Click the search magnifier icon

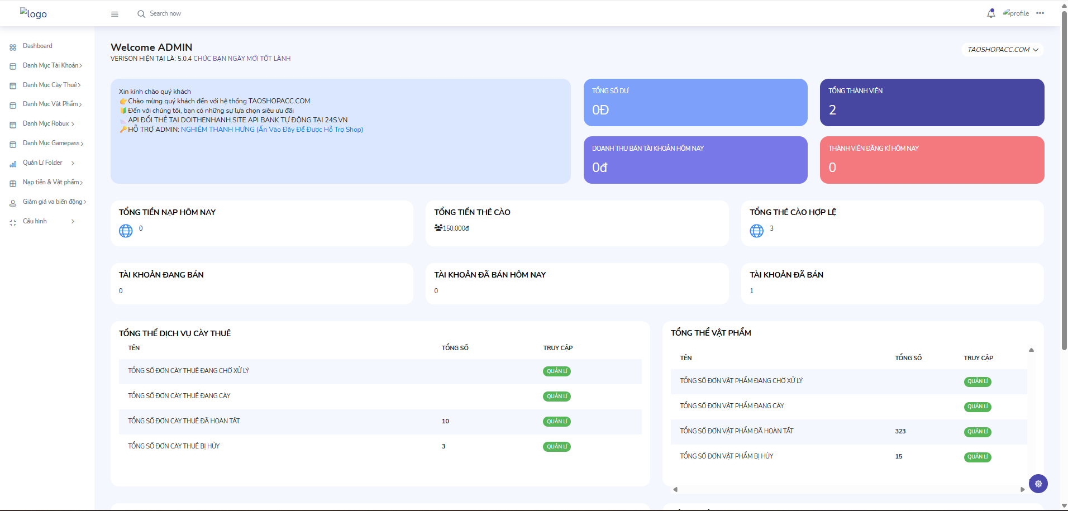[141, 14]
